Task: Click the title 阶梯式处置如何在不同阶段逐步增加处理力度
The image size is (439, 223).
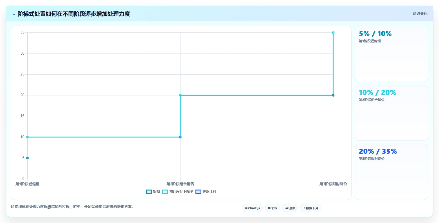Action: (x=74, y=14)
